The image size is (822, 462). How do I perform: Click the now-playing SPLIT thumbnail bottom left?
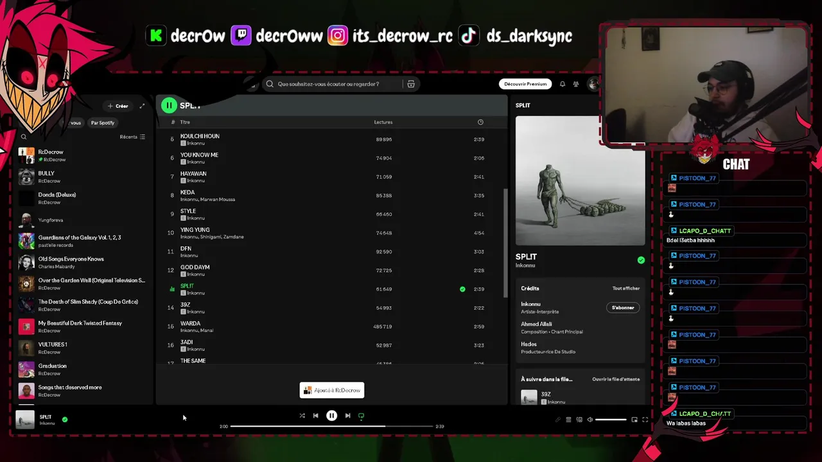25,420
